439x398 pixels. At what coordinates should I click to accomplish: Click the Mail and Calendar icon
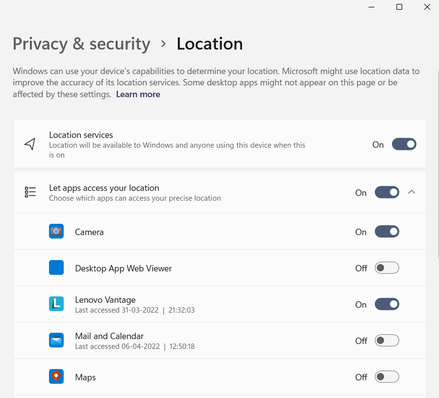tap(56, 341)
